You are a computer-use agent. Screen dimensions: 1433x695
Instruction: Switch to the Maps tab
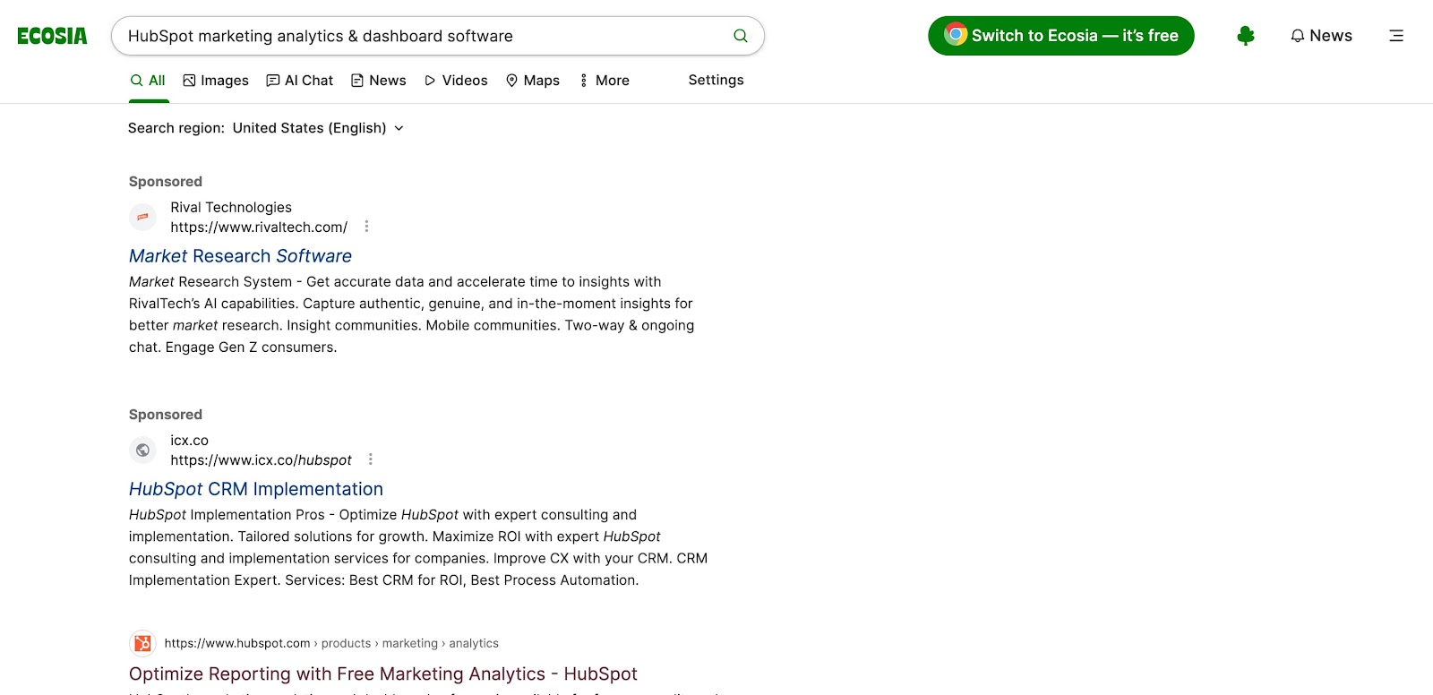click(533, 81)
